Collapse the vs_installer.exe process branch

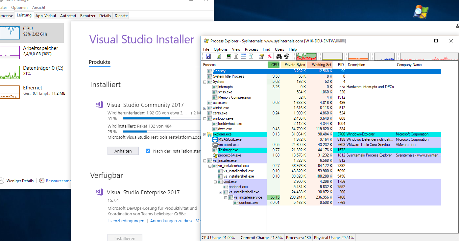pos(205,160)
